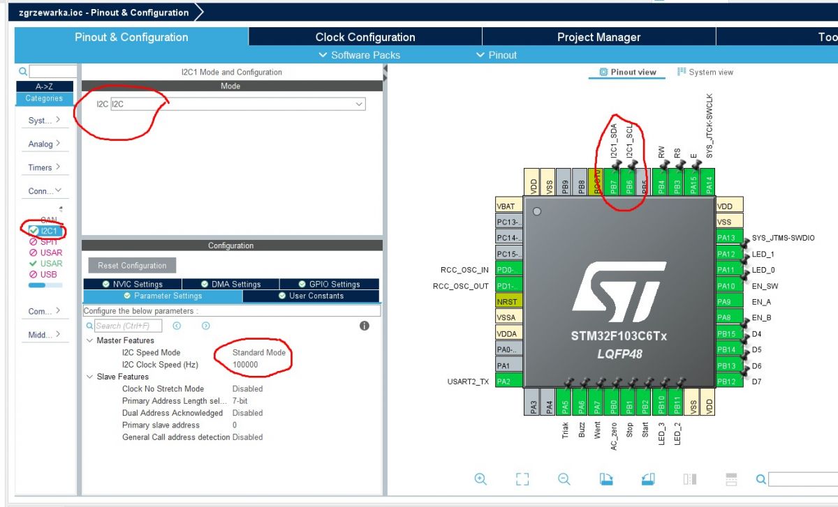The height and width of the screenshot is (507, 838).
Task: Open the I2C mode dropdown
Action: 358,103
